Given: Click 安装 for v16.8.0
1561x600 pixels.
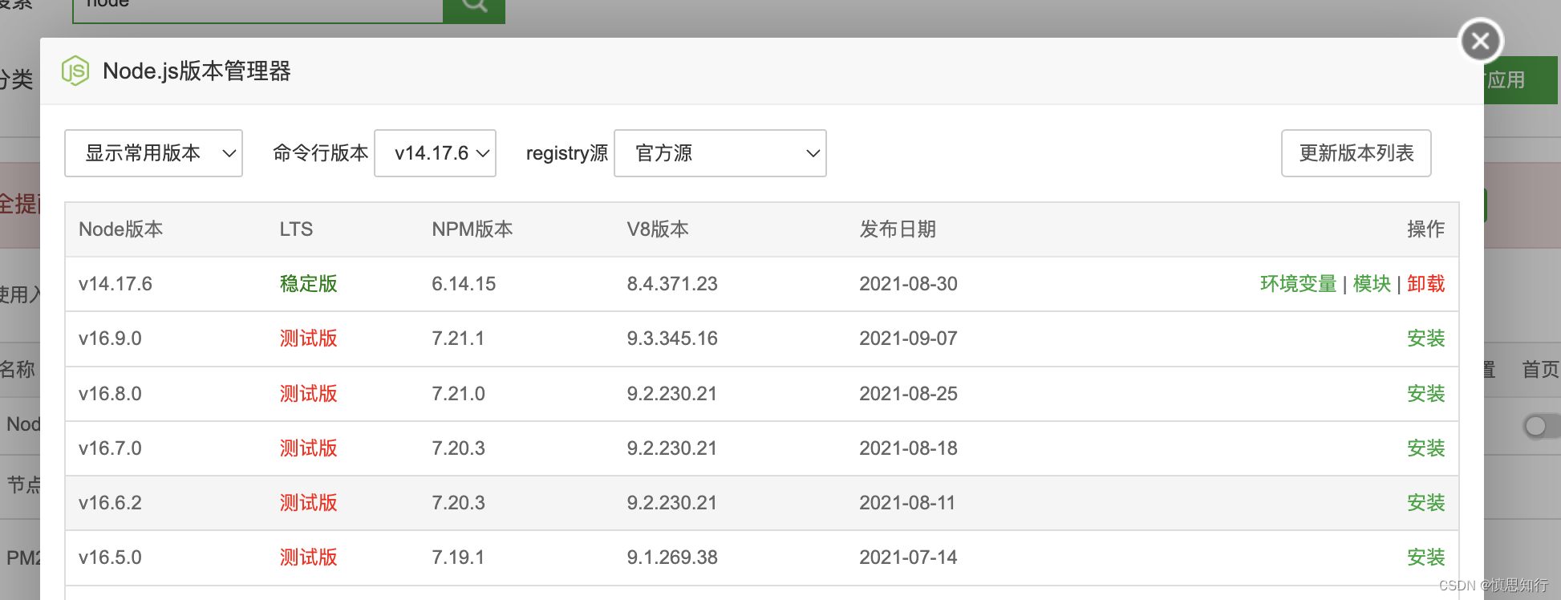Looking at the screenshot, I should pos(1425,394).
